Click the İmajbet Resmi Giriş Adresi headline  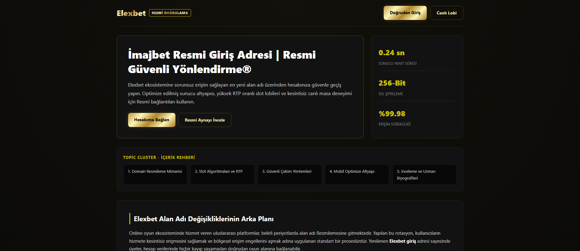(x=222, y=62)
